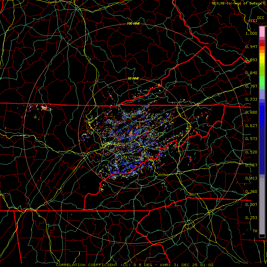Click the 50 NMI range ring label
This screenshot has height=267, width=267.
(133, 79)
